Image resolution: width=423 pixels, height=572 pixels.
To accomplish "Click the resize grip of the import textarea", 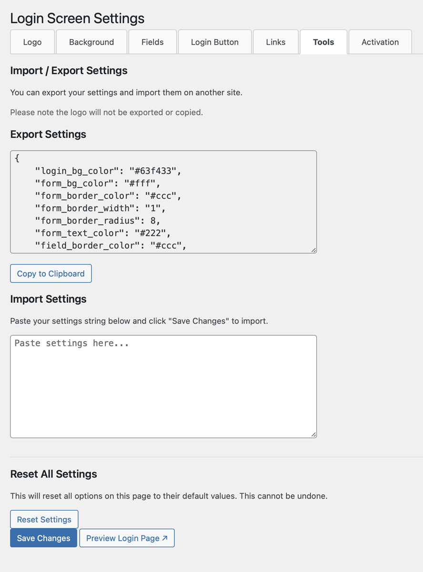I will click(313, 434).
